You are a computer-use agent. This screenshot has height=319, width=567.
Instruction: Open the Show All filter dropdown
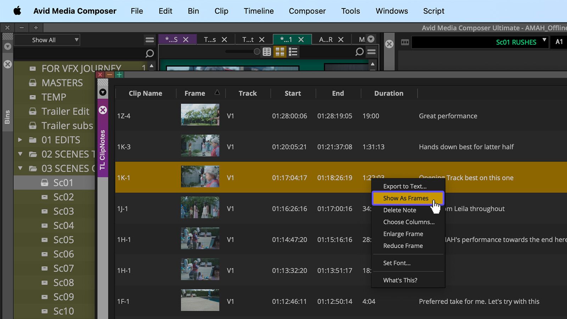coord(46,40)
